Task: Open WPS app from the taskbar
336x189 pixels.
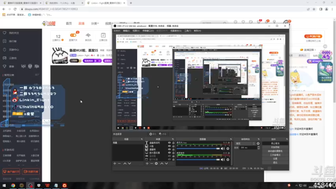Action: click(x=47, y=185)
